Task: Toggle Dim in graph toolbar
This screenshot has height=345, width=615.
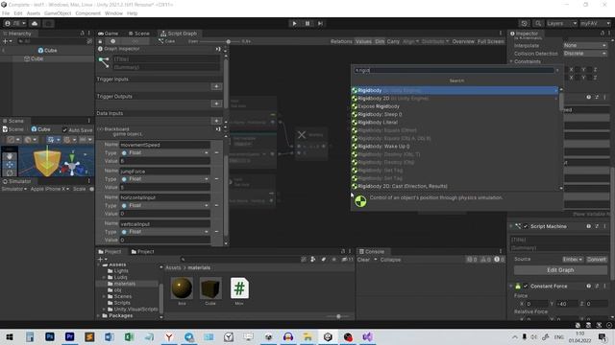Action: pyautogui.click(x=380, y=41)
